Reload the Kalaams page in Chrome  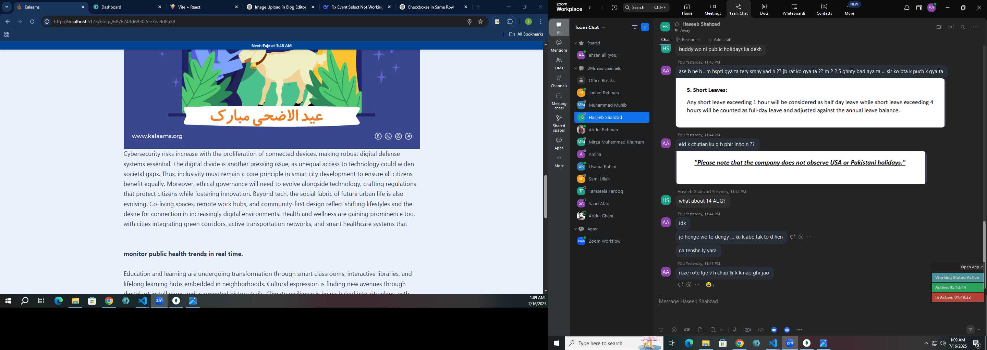(x=33, y=22)
